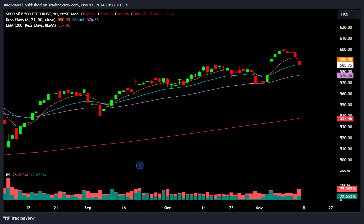Click the 12 date label on time axis
The width and height of the screenshot is (364, 224).
28,208
